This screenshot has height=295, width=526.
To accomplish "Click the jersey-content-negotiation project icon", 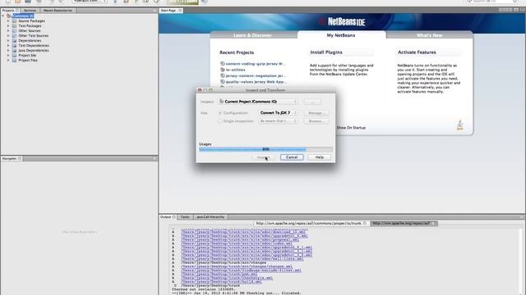I will coord(223,75).
